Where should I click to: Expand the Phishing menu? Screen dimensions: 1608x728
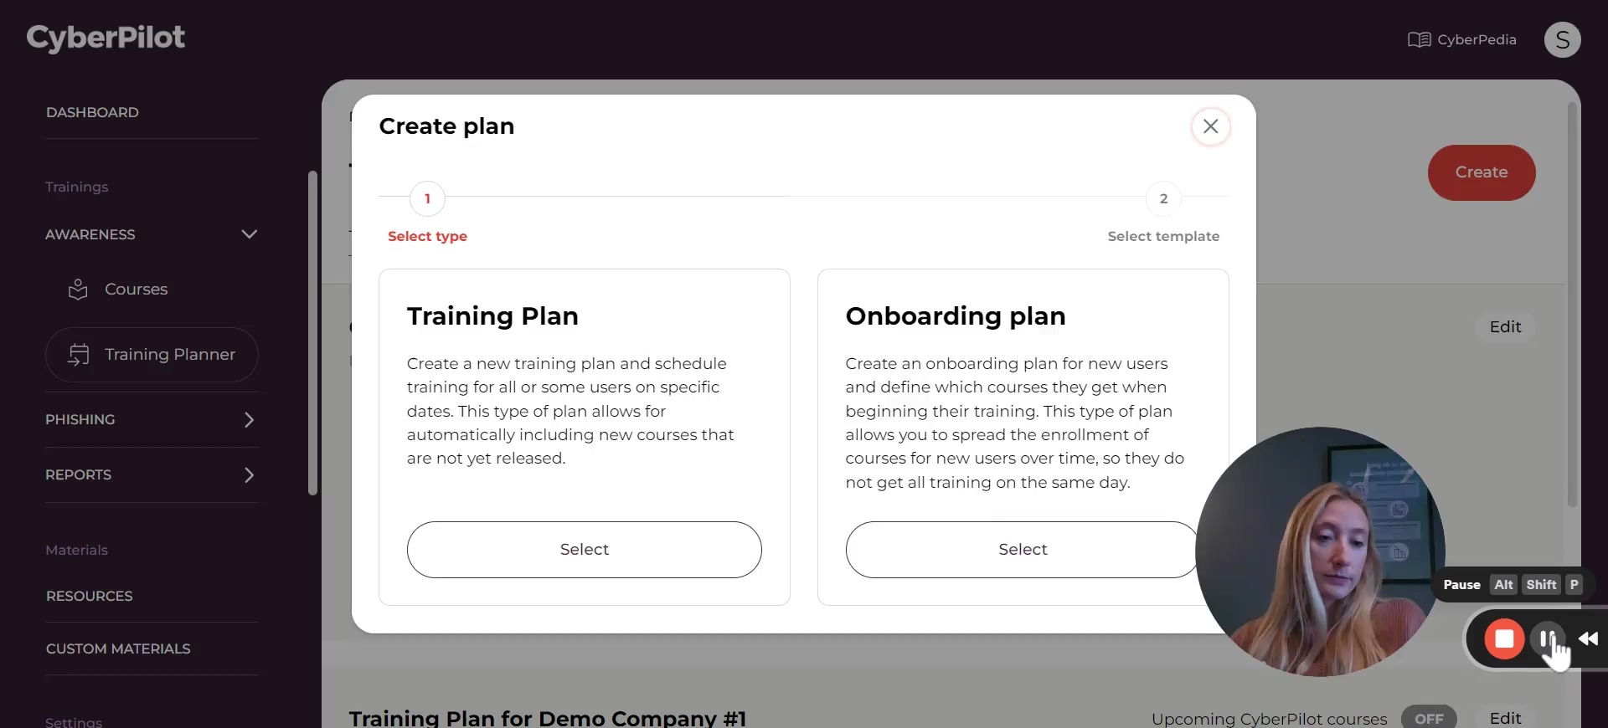(x=249, y=420)
